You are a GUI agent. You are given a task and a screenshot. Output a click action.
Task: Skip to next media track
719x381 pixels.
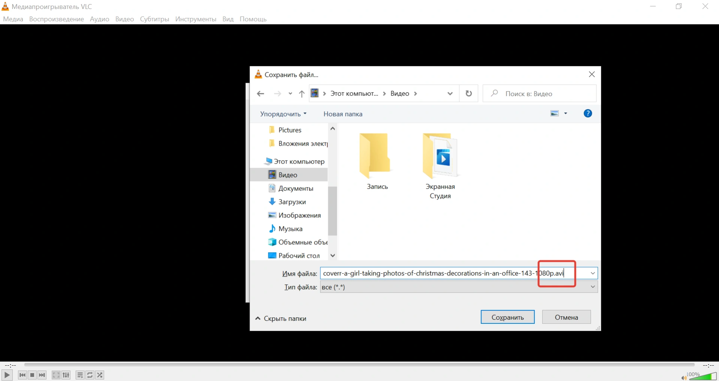click(x=42, y=375)
